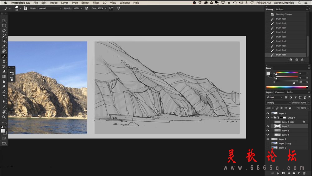
Task: Switch to the Channels tab
Action: (280, 92)
